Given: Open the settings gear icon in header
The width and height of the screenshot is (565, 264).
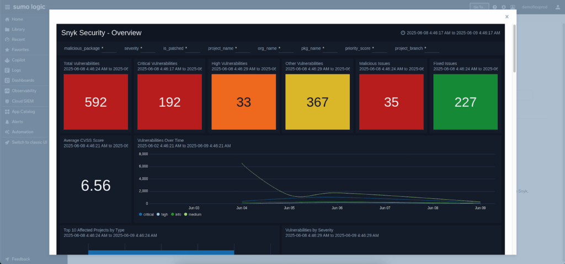Looking at the screenshot, I should pyautogui.click(x=503, y=7).
